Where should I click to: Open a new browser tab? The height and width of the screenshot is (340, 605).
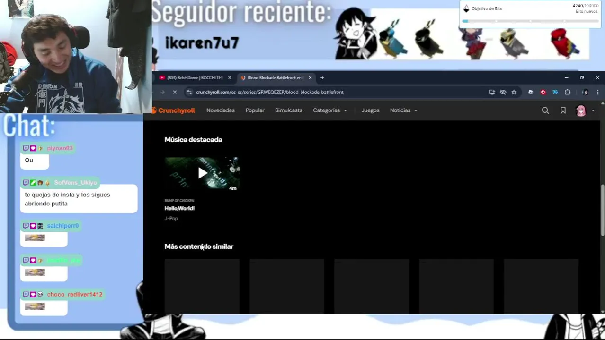click(322, 78)
